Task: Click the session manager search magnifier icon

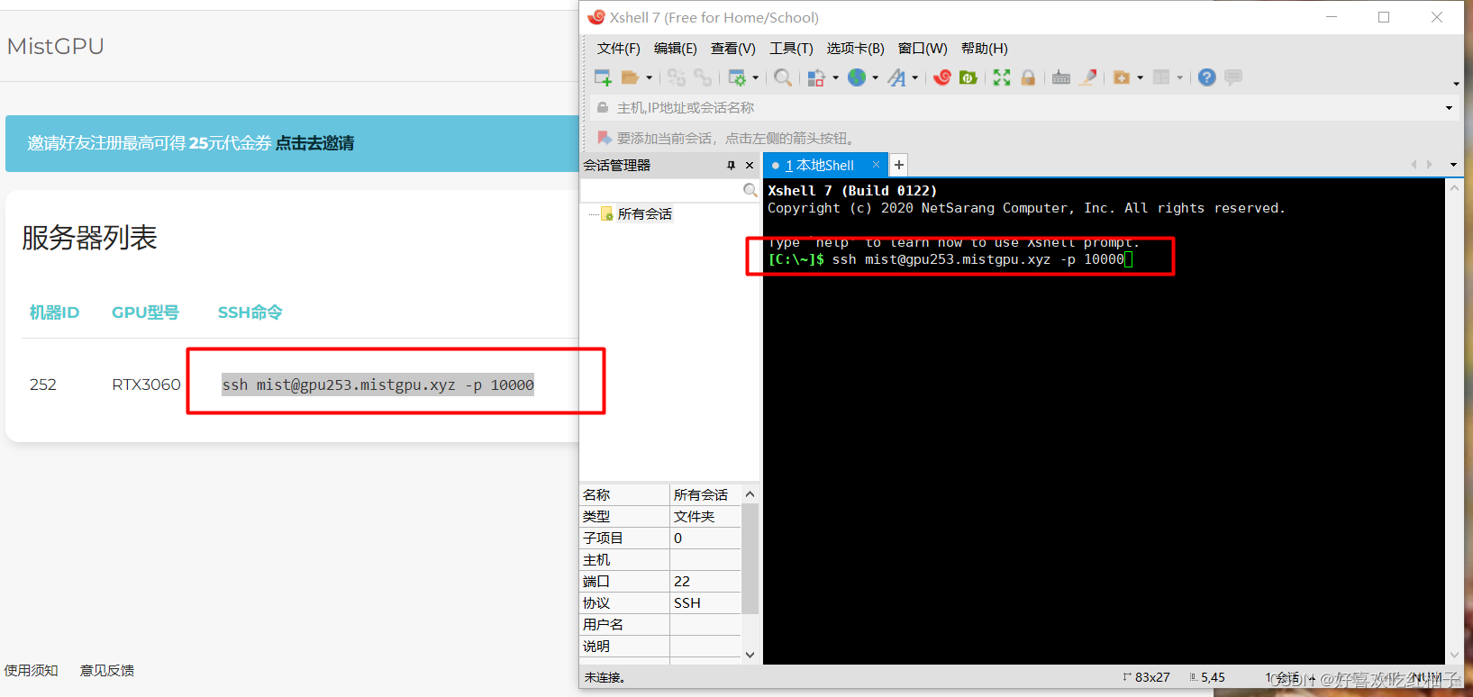Action: pyautogui.click(x=750, y=190)
